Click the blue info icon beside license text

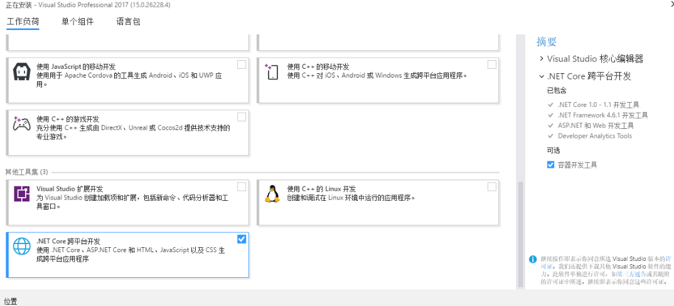533,259
